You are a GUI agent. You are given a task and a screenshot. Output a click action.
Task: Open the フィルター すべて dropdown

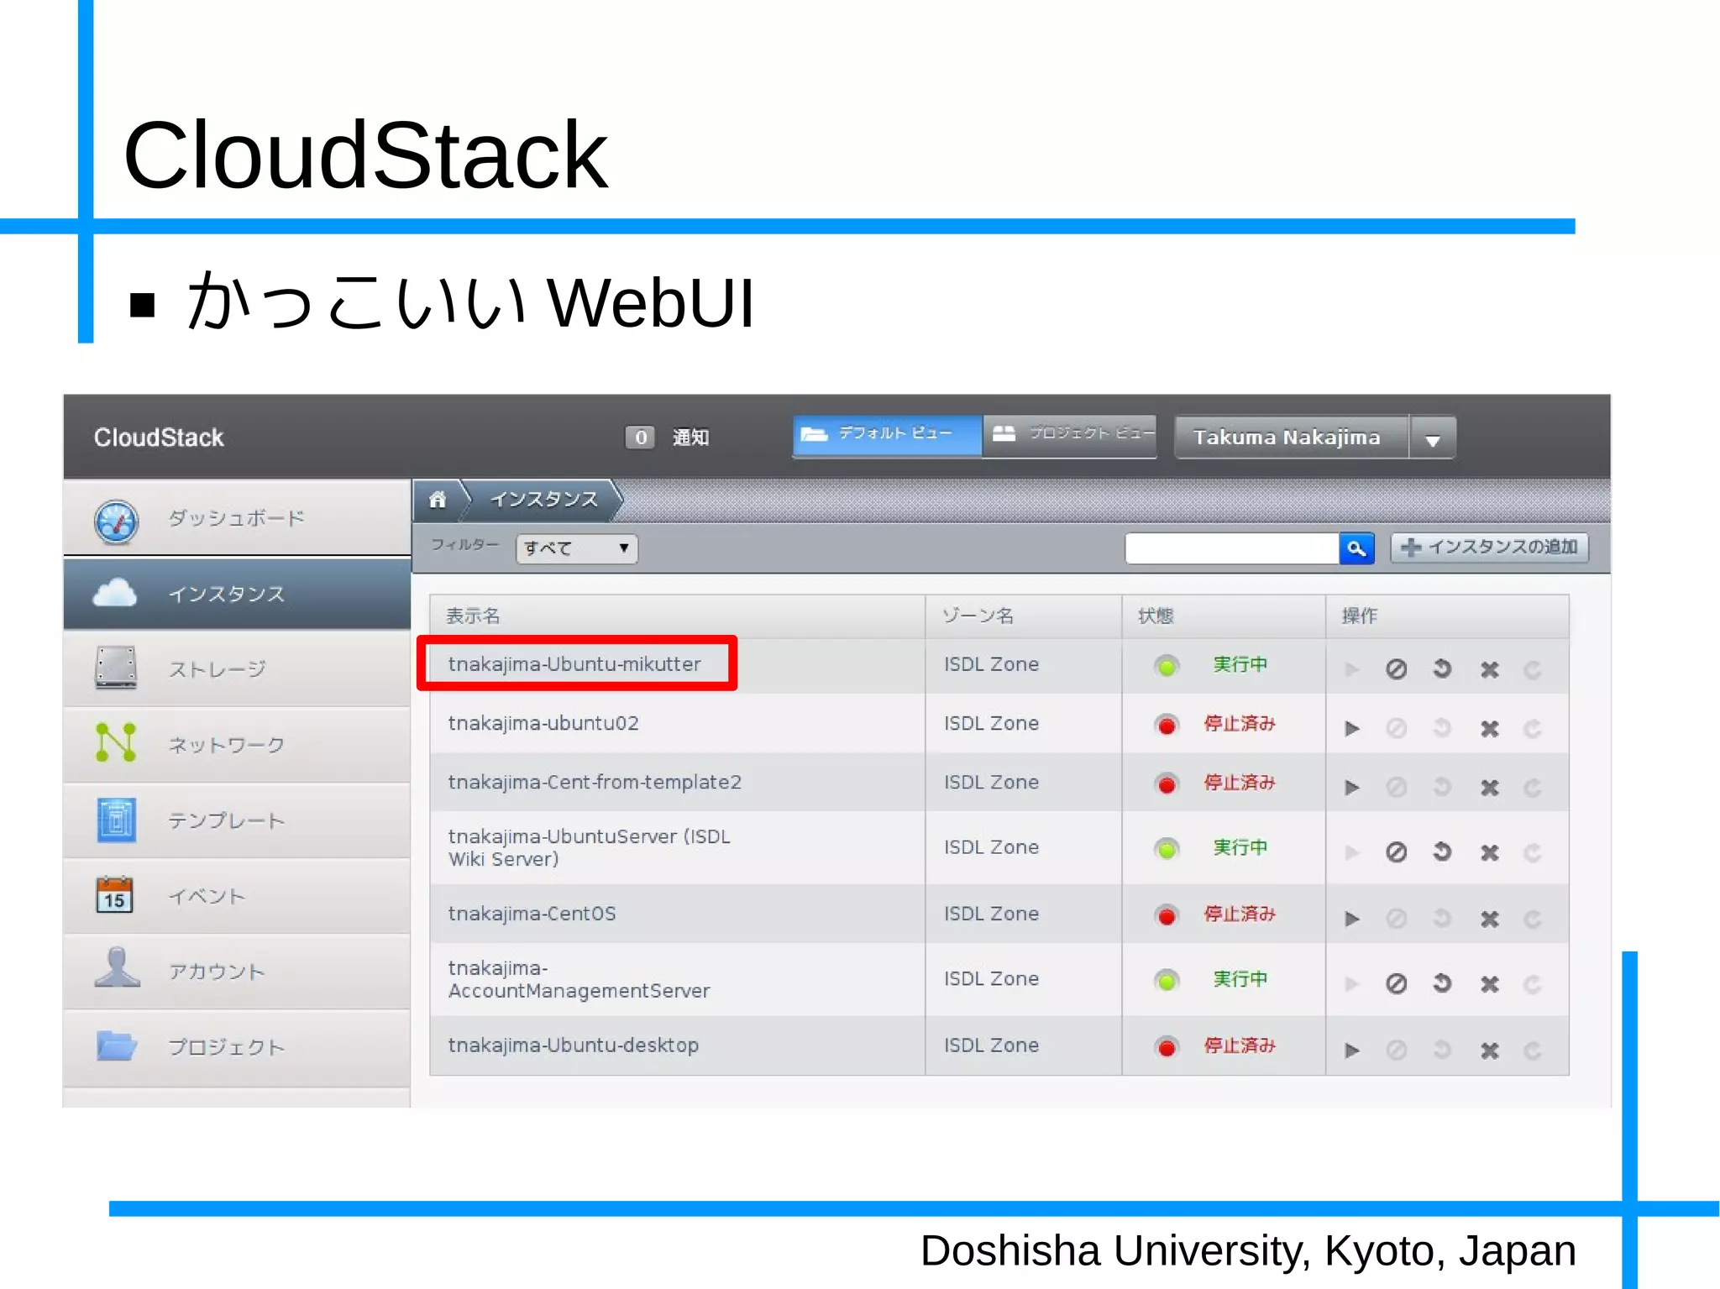point(577,548)
